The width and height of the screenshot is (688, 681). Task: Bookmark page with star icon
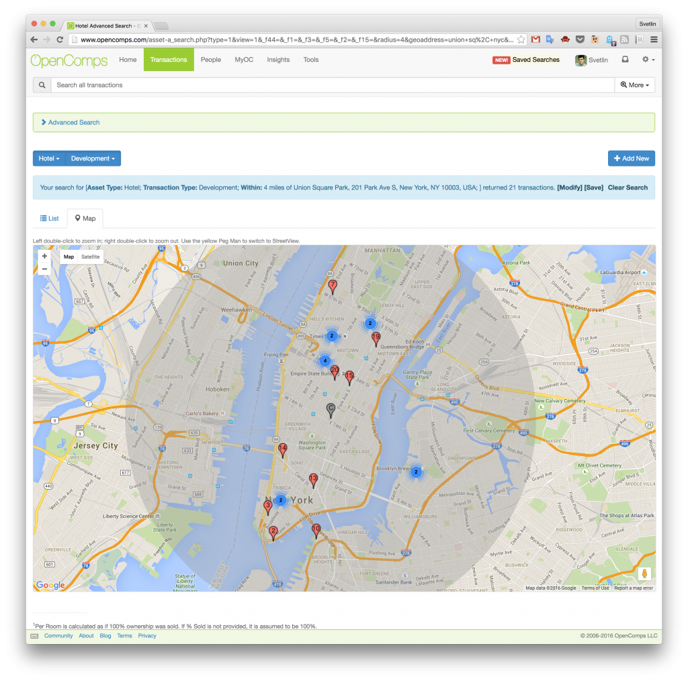[521, 40]
